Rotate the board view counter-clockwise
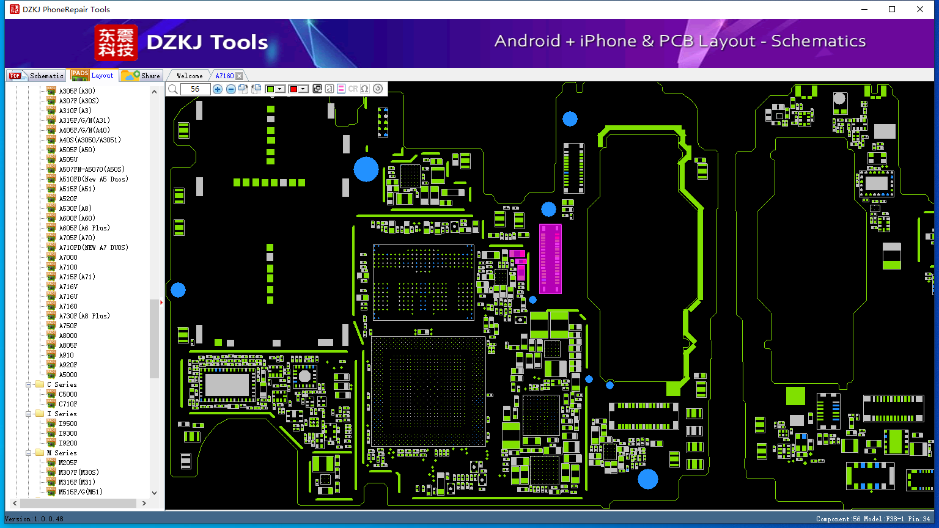939x528 pixels. [256, 89]
